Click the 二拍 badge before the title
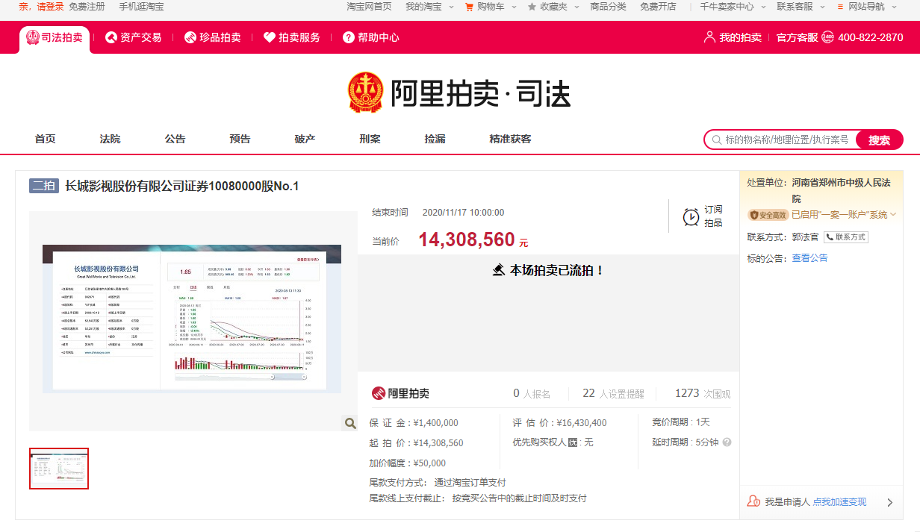The height and width of the screenshot is (532, 920). point(44,186)
